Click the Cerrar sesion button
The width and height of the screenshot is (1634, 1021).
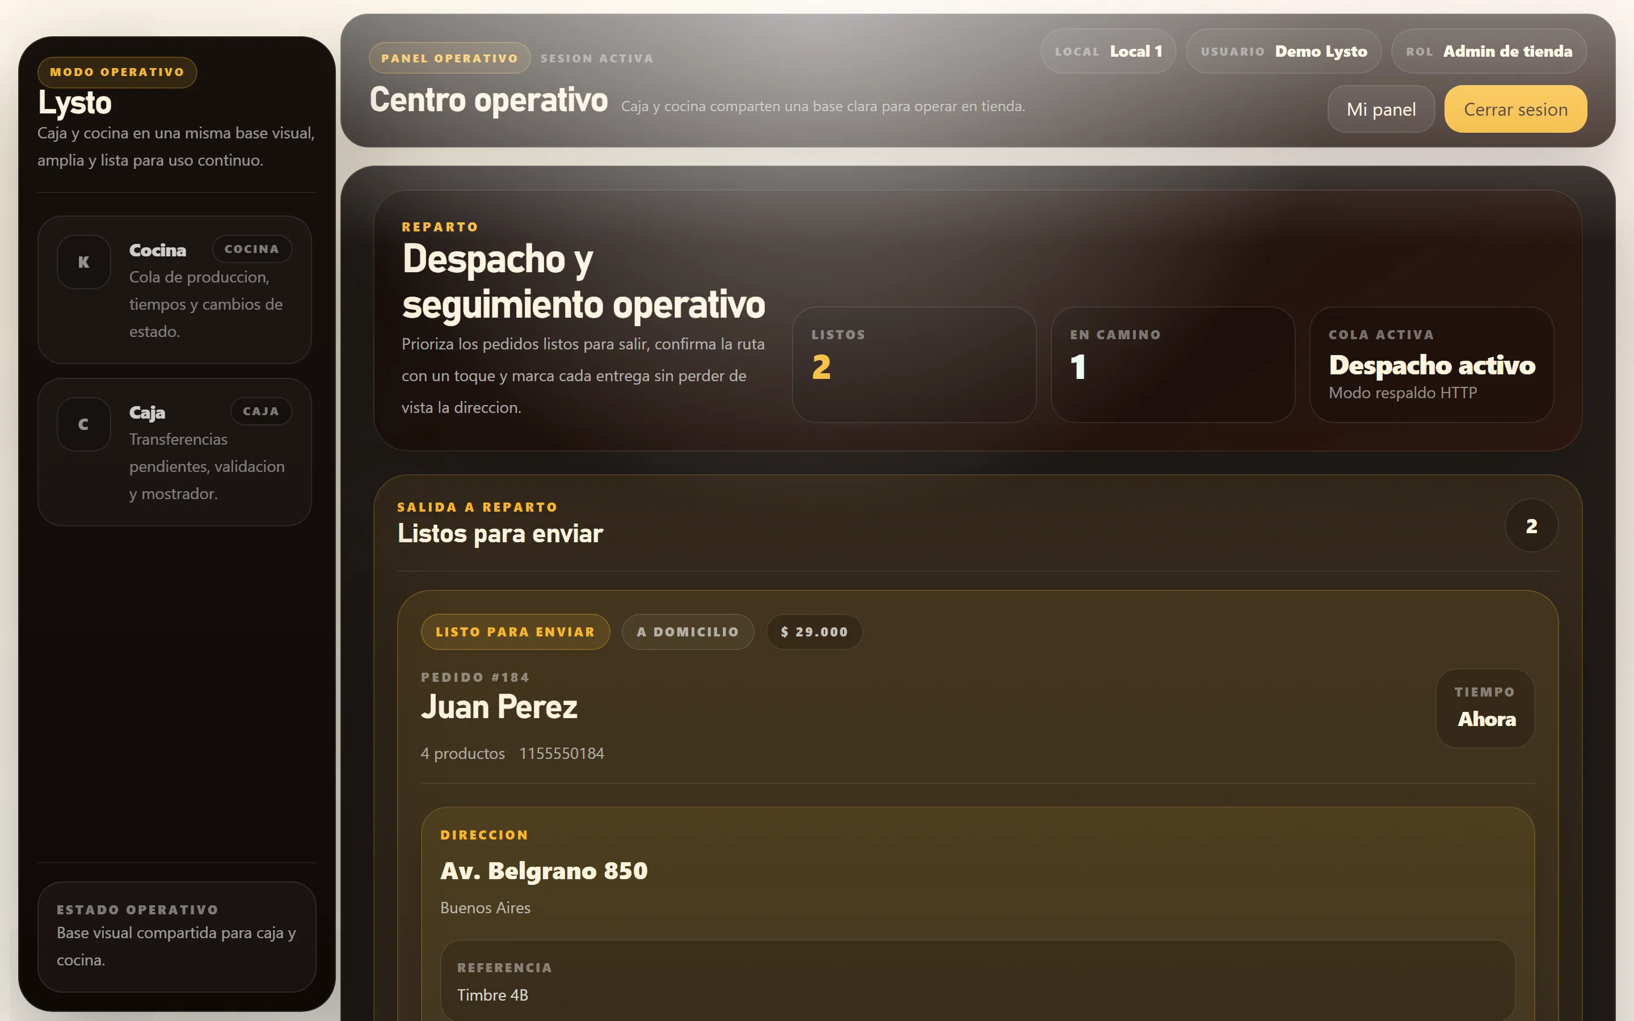[1515, 109]
